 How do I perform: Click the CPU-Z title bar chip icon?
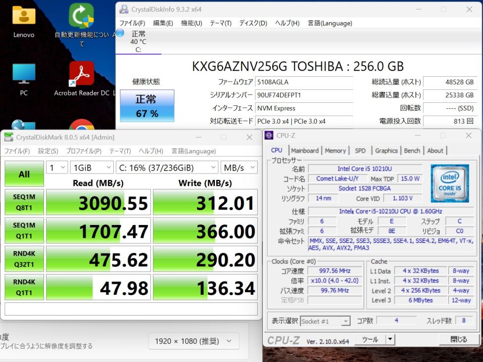(269, 136)
